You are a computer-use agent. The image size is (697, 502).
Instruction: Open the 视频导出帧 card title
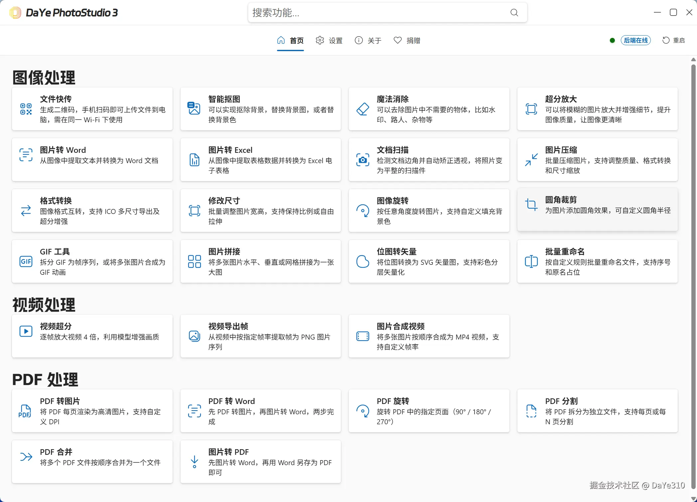(228, 326)
